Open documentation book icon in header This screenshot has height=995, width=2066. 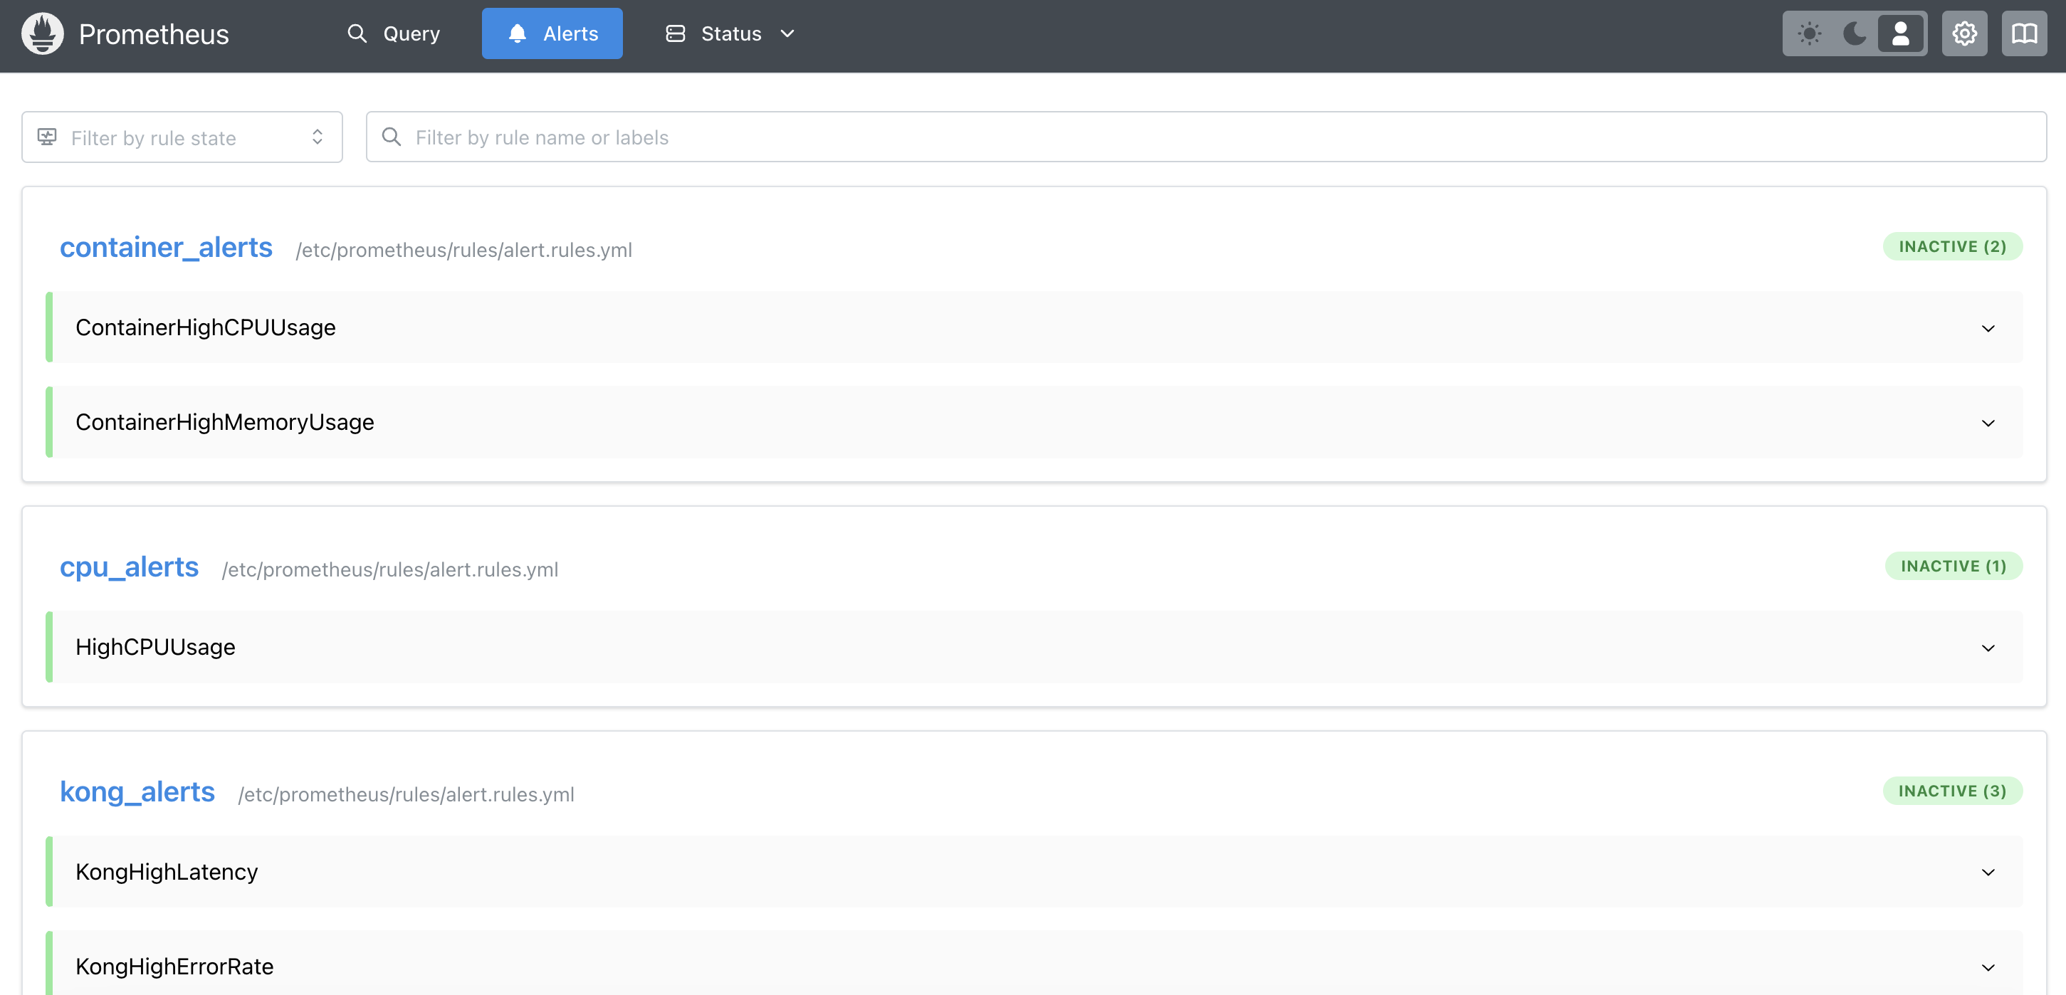coord(2024,33)
